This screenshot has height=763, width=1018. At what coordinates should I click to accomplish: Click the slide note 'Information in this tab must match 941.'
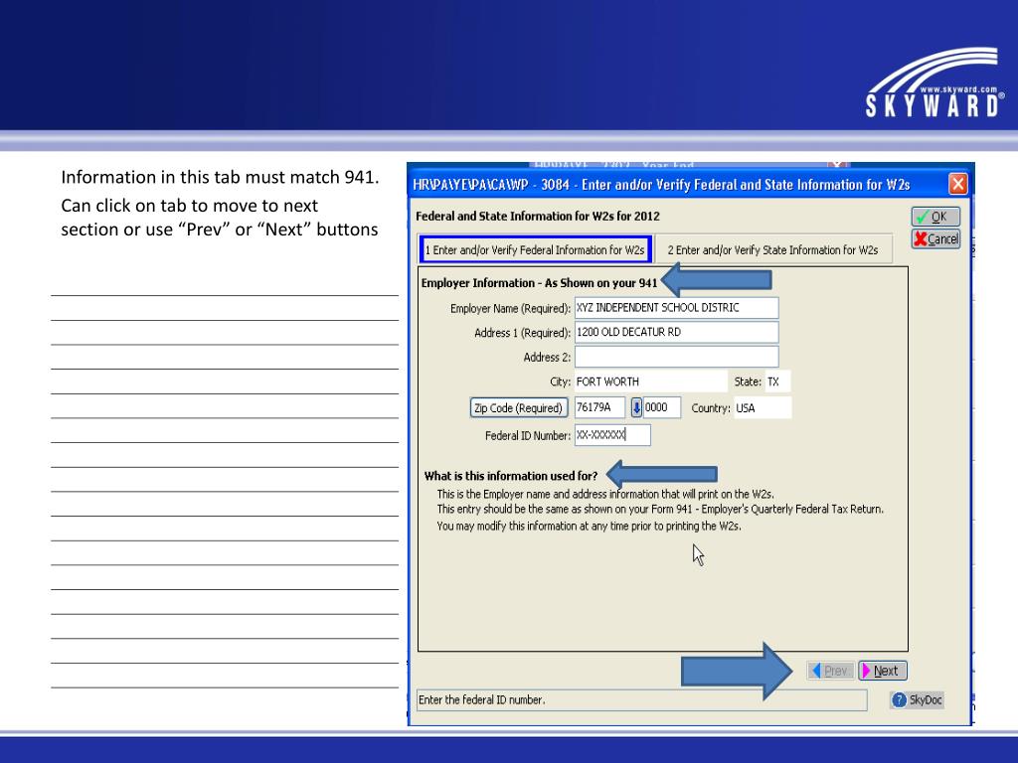coord(220,177)
